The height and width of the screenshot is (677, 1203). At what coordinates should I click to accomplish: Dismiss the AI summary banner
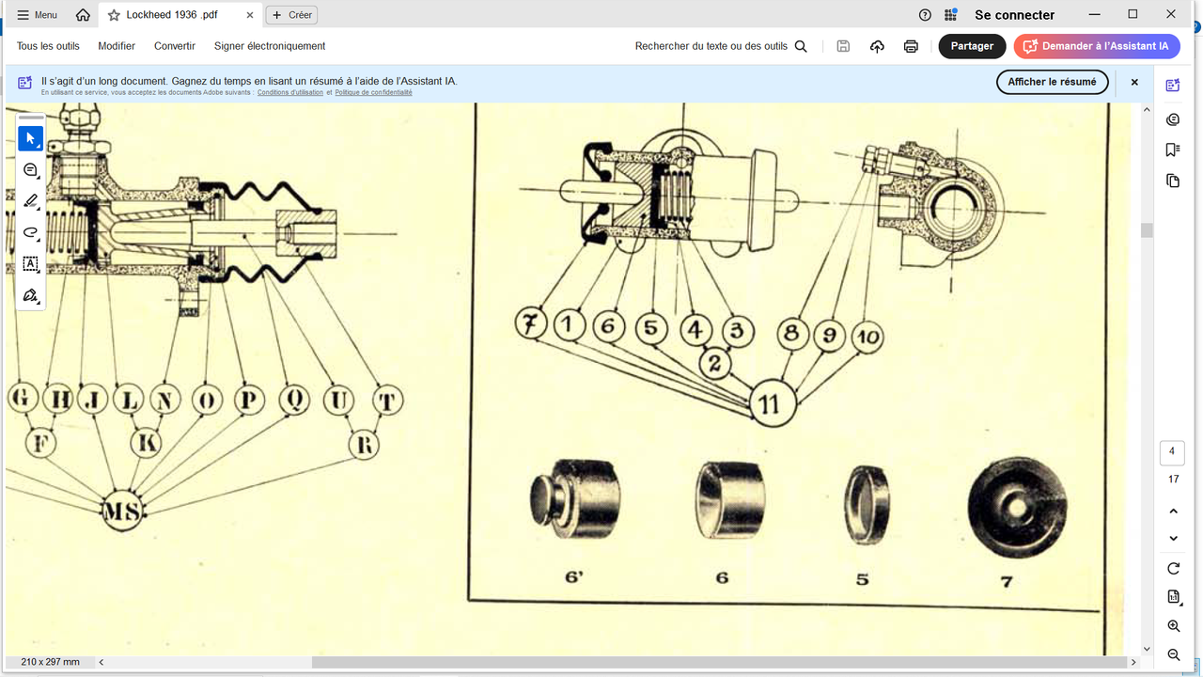(1134, 82)
